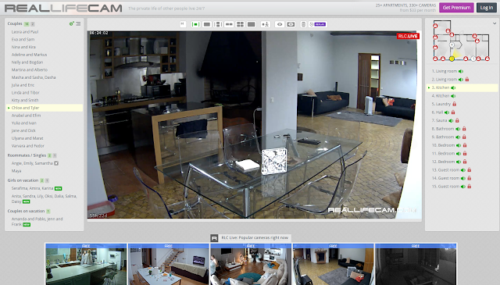Open the free thumbnail showing staircase and TV
The height and width of the screenshot is (285, 500).
(x=169, y=264)
